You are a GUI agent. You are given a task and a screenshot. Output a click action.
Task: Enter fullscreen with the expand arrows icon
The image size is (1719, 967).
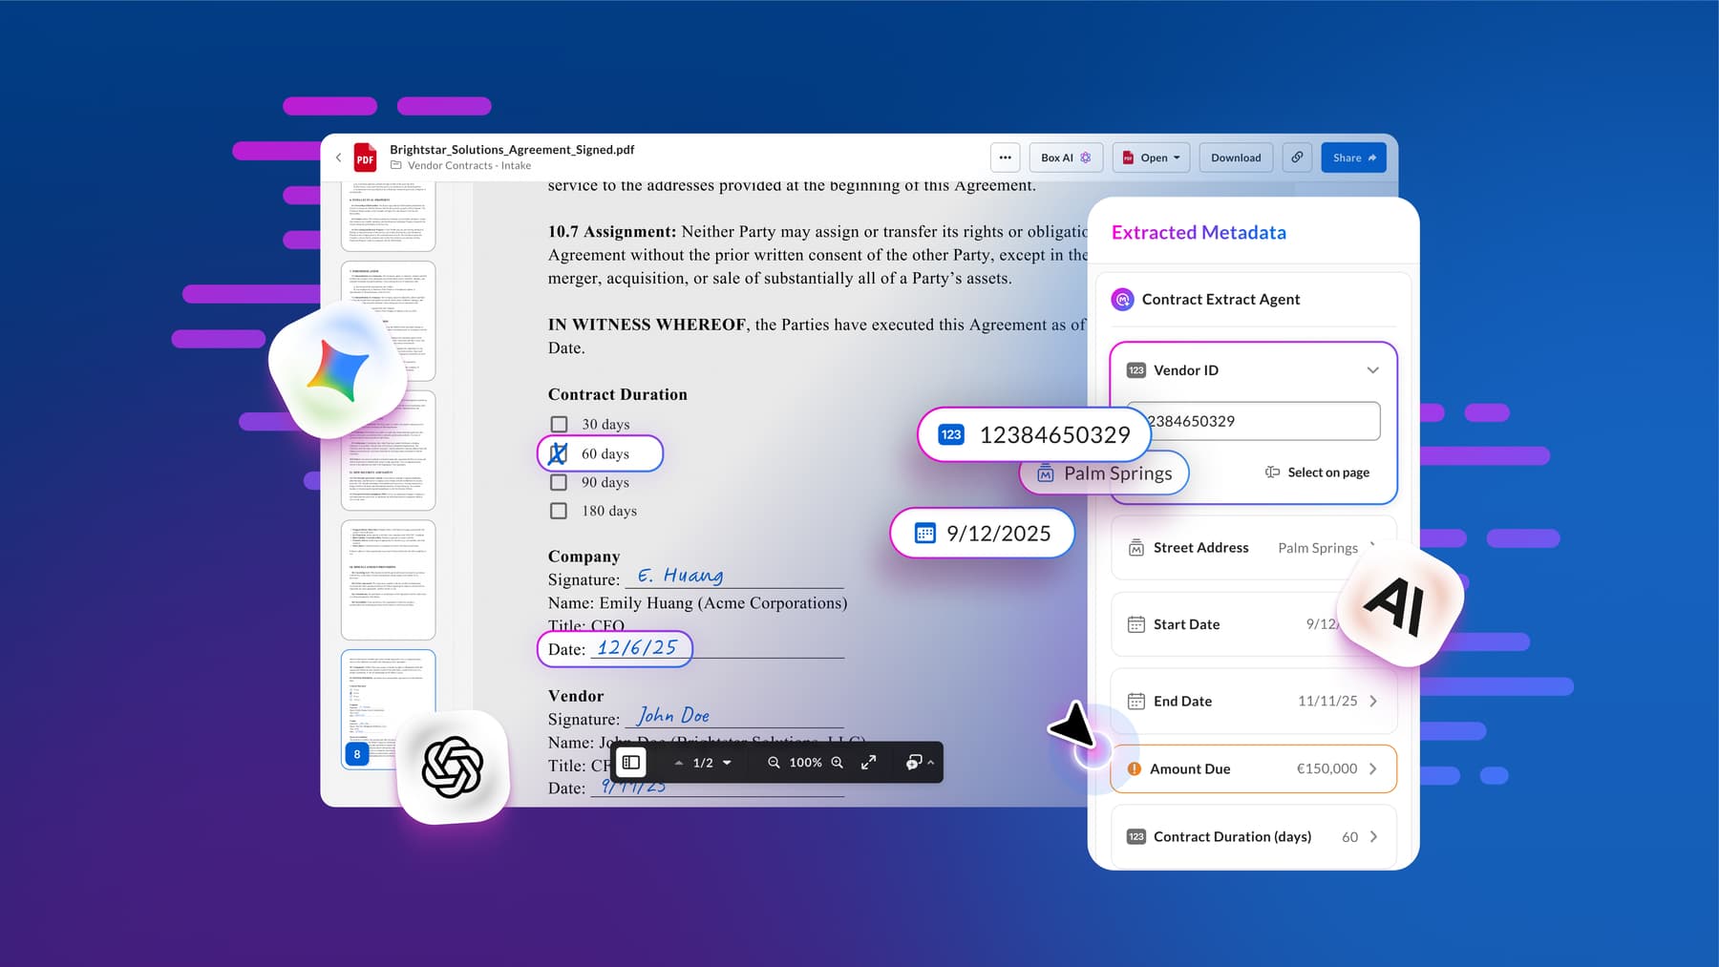click(x=868, y=763)
